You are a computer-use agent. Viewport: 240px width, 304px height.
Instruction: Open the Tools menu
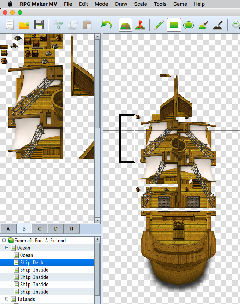[160, 4]
